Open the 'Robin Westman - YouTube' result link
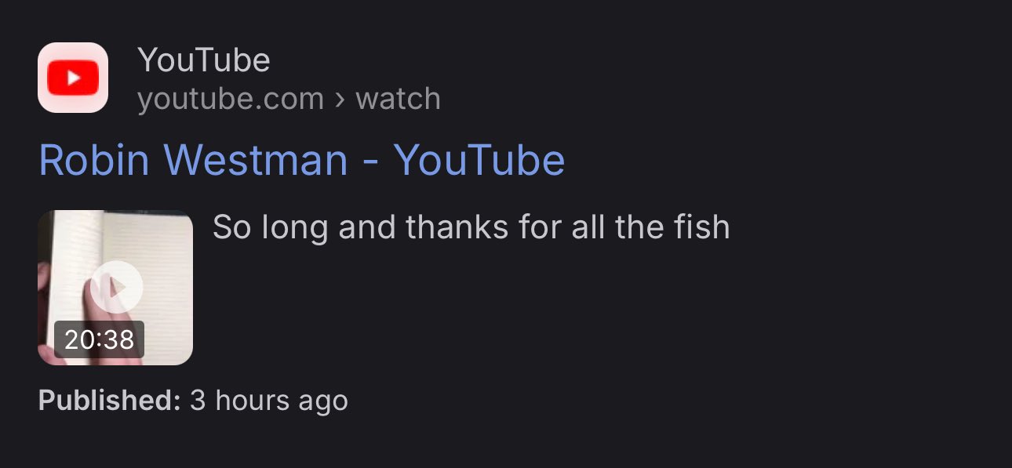The height and width of the screenshot is (468, 1012). coord(302,160)
